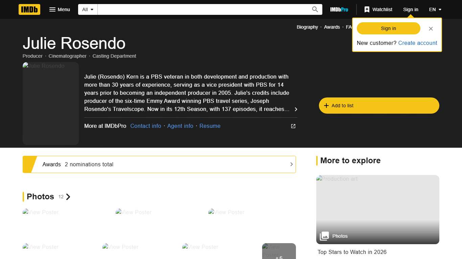Click the Add to list button
Screen dimensions: 462x259
point(379,106)
